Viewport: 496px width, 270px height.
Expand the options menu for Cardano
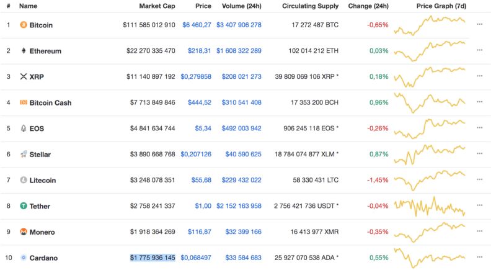479,258
